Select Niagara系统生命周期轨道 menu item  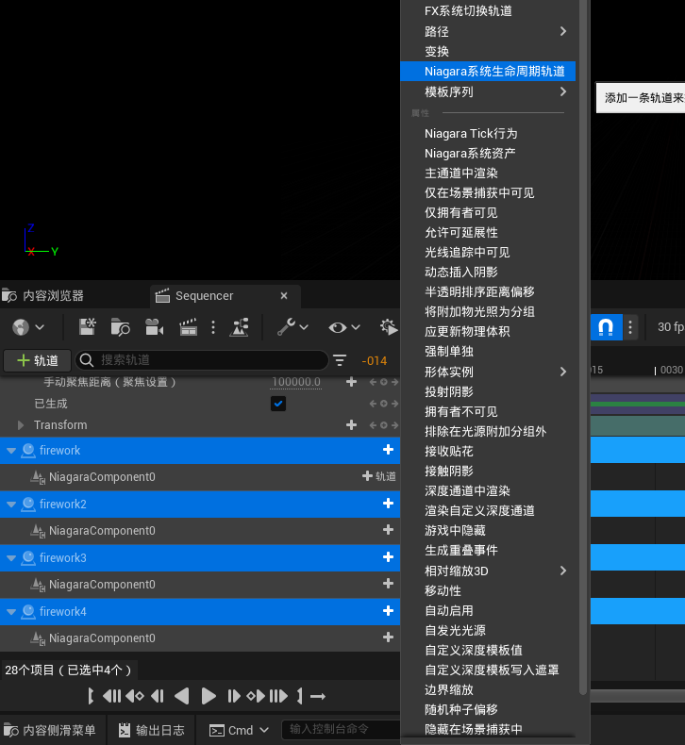click(x=488, y=72)
